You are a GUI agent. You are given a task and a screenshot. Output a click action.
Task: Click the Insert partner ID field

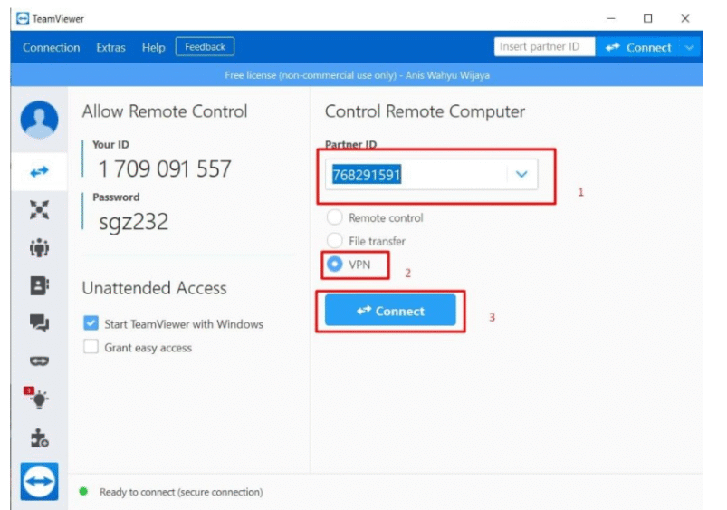(544, 47)
